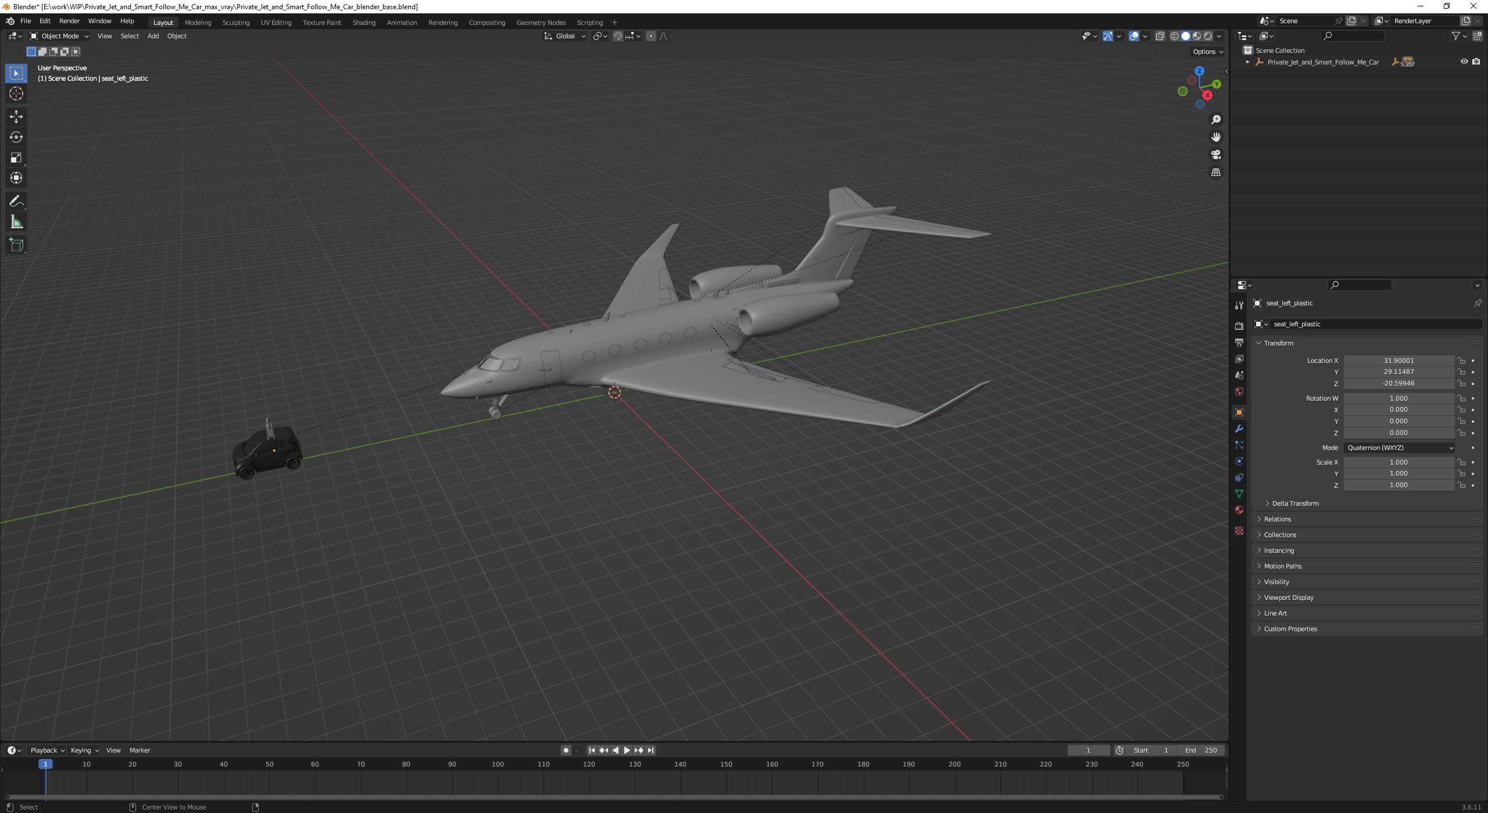Switch to the Shading workspace tab
Screen dimensions: 1488x813
click(364, 23)
